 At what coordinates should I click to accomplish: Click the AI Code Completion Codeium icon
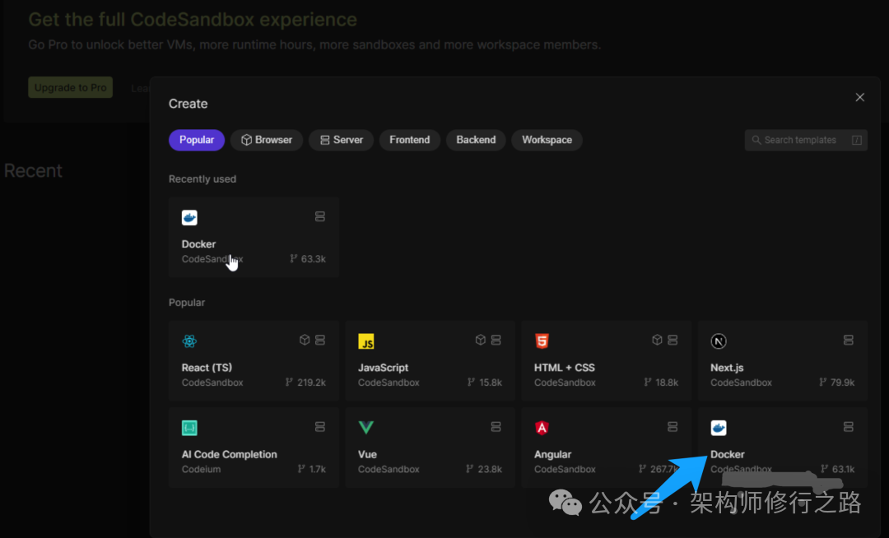pyautogui.click(x=189, y=428)
